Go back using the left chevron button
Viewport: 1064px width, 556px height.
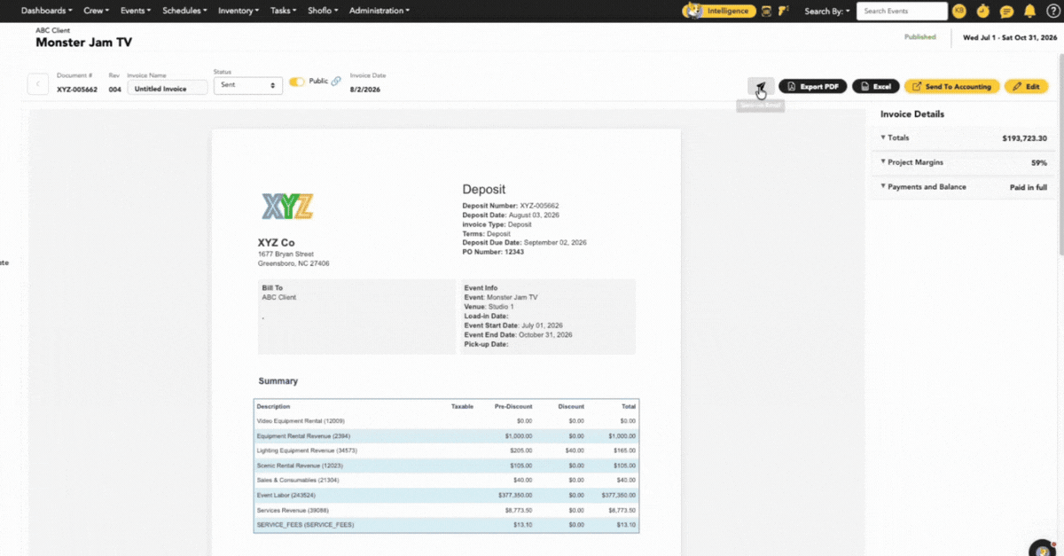click(38, 84)
